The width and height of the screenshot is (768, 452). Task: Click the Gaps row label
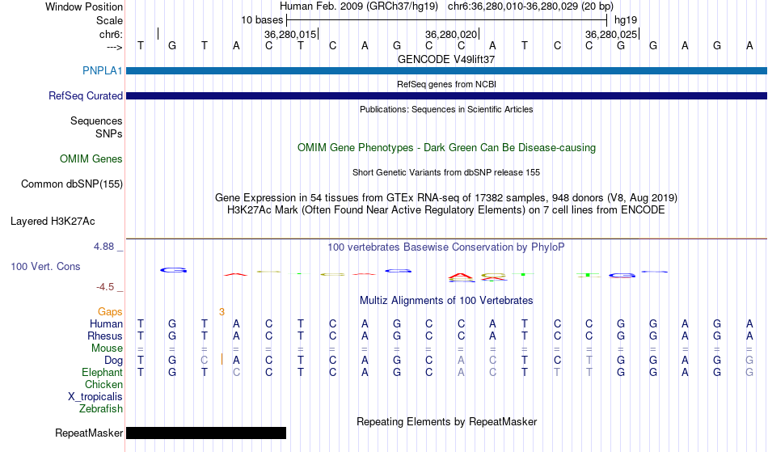[110, 311]
